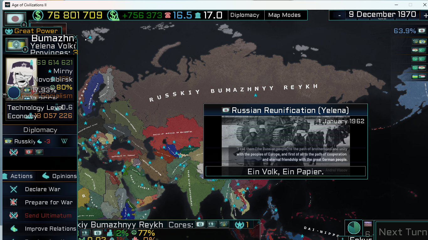Image resolution: width=428 pixels, height=240 pixels.
Task: Click the Improve Relations hand icon
Action: coord(13,229)
